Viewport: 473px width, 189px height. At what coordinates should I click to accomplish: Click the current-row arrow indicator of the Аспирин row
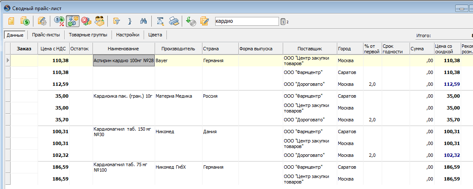tap(8, 60)
